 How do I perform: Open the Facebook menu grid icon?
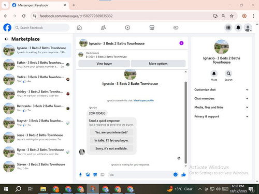coord(228,27)
